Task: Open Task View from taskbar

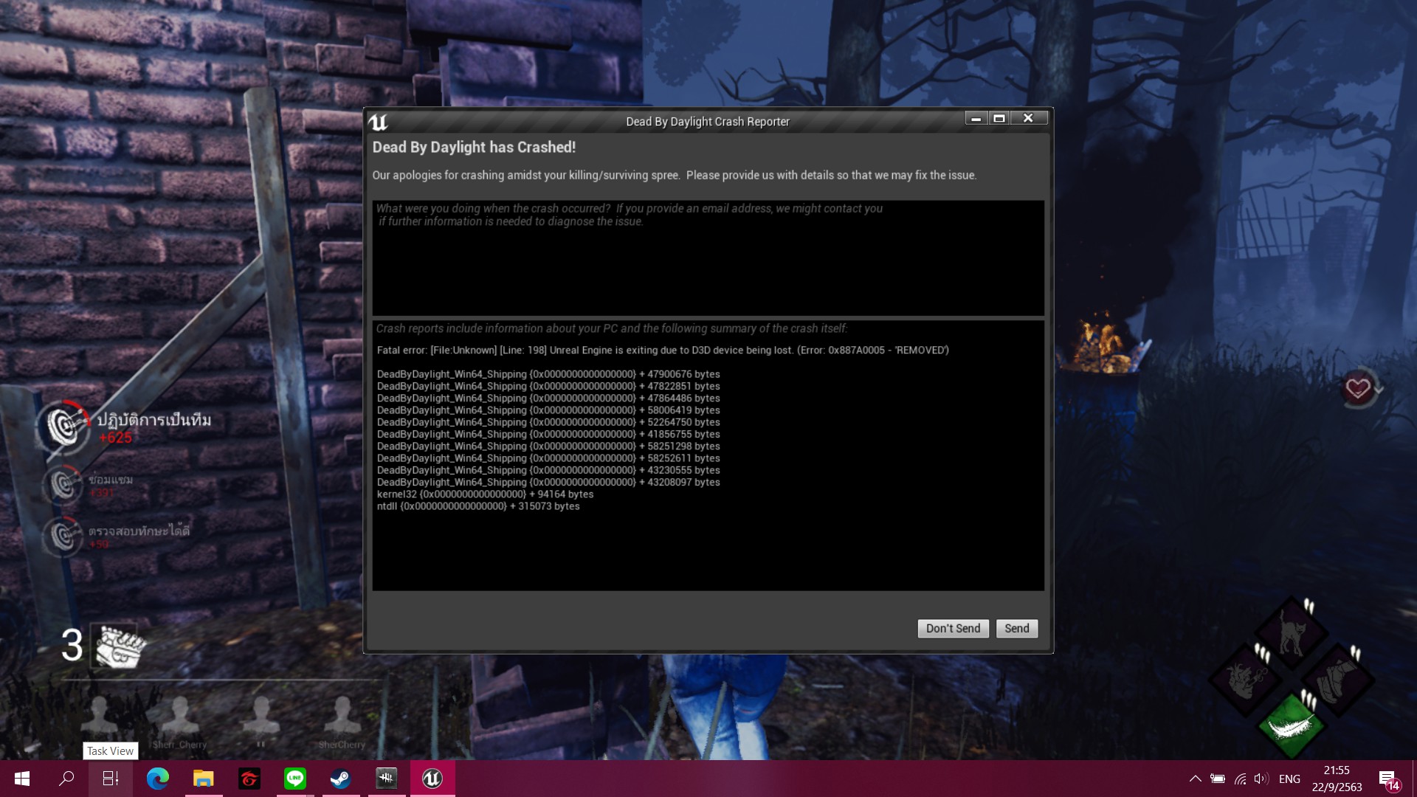Action: pyautogui.click(x=111, y=779)
